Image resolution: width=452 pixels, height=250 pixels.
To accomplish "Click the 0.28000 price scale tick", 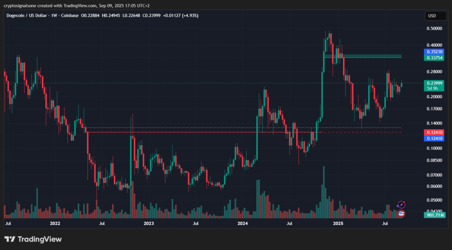I will tap(434, 72).
